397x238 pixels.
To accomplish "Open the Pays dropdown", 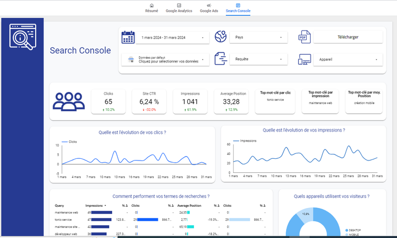I will tap(259, 37).
